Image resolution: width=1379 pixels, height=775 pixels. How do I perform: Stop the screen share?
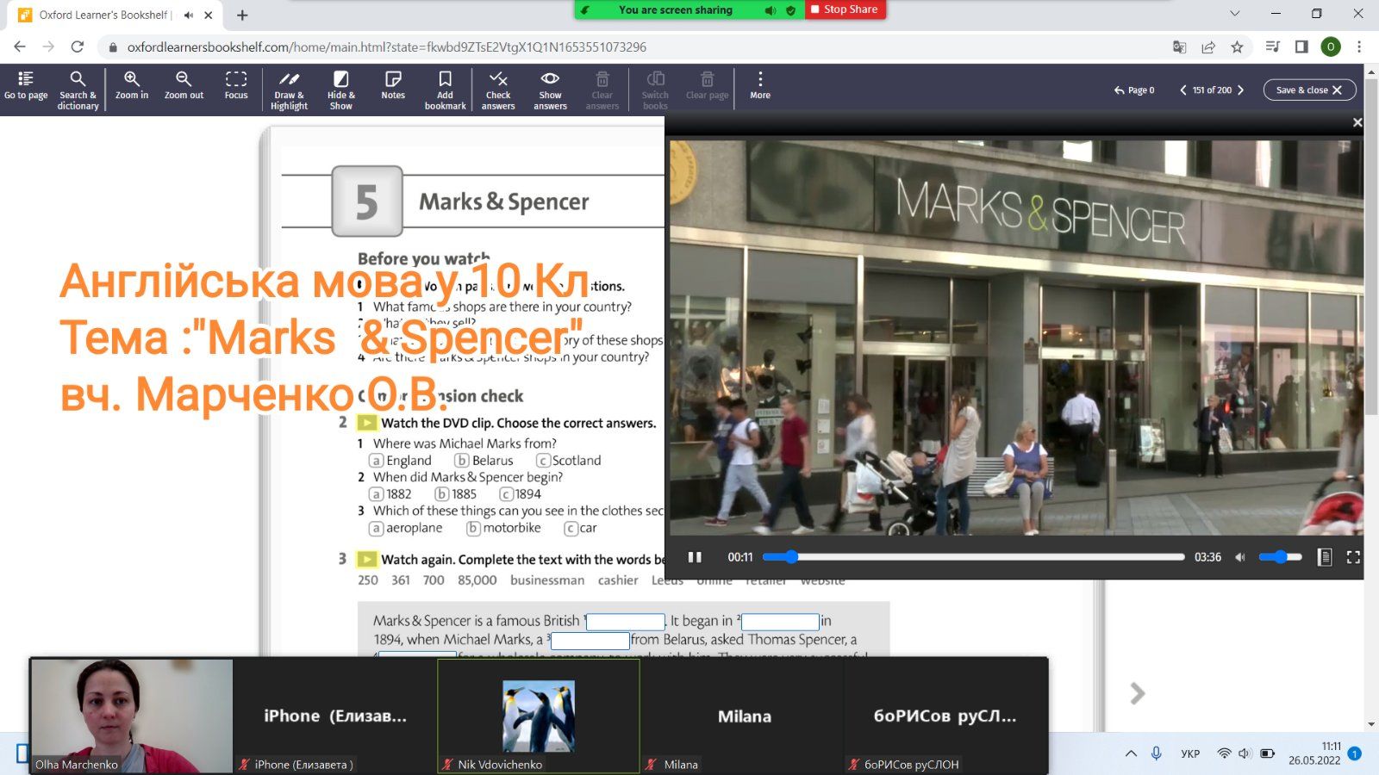coord(845,9)
